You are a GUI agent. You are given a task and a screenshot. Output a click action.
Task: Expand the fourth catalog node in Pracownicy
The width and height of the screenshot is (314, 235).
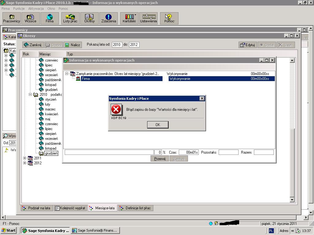pyautogui.click(x=6, y=70)
